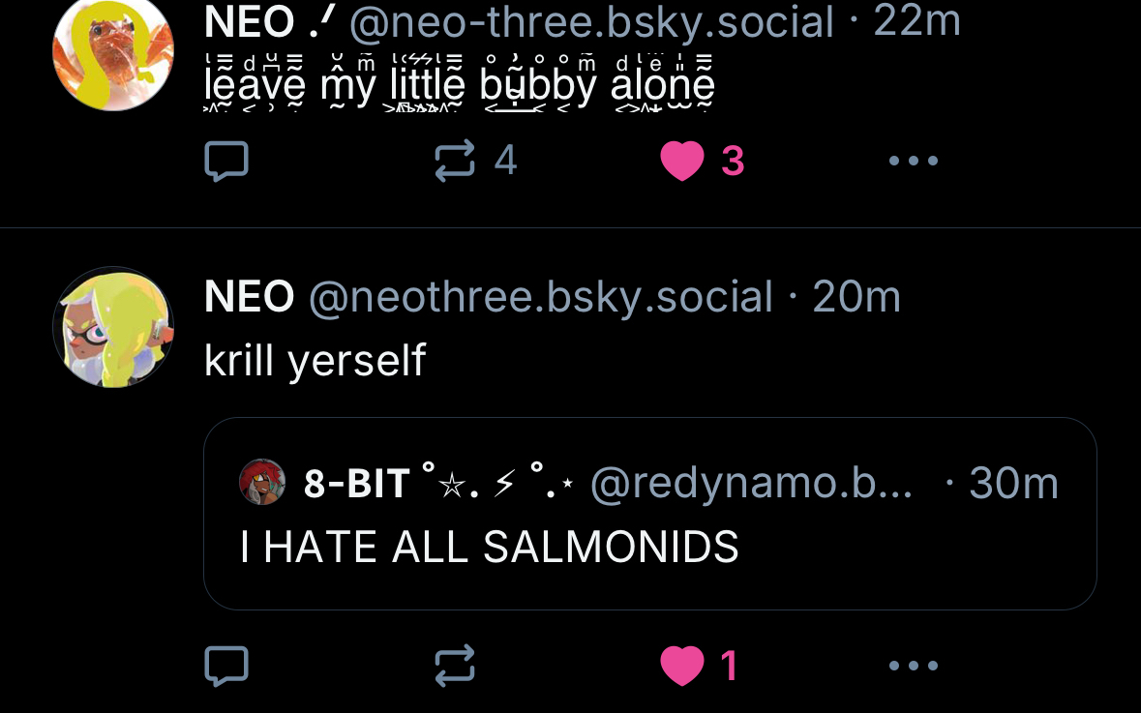1141x713 pixels.
Task: Repost the "krill yerself" post
Action: pyautogui.click(x=455, y=666)
